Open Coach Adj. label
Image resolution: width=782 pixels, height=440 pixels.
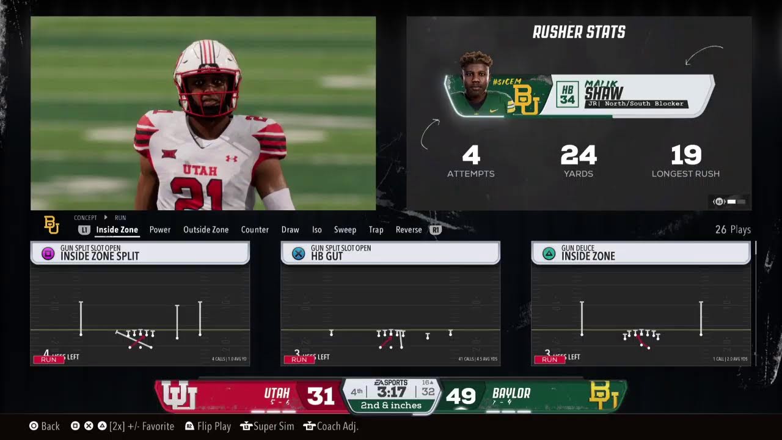[338, 426]
